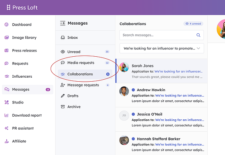
Task: Toggle the 4 unread filter pill
Action: [193, 24]
